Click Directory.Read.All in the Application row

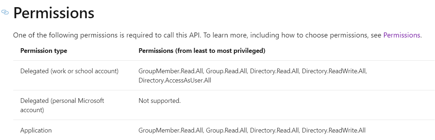[x=274, y=130]
